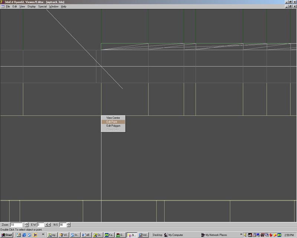Open the Special menu

point(42,6)
